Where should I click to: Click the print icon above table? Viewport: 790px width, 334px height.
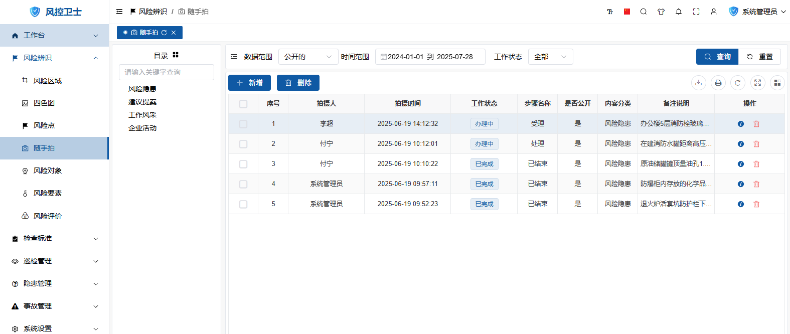point(718,83)
